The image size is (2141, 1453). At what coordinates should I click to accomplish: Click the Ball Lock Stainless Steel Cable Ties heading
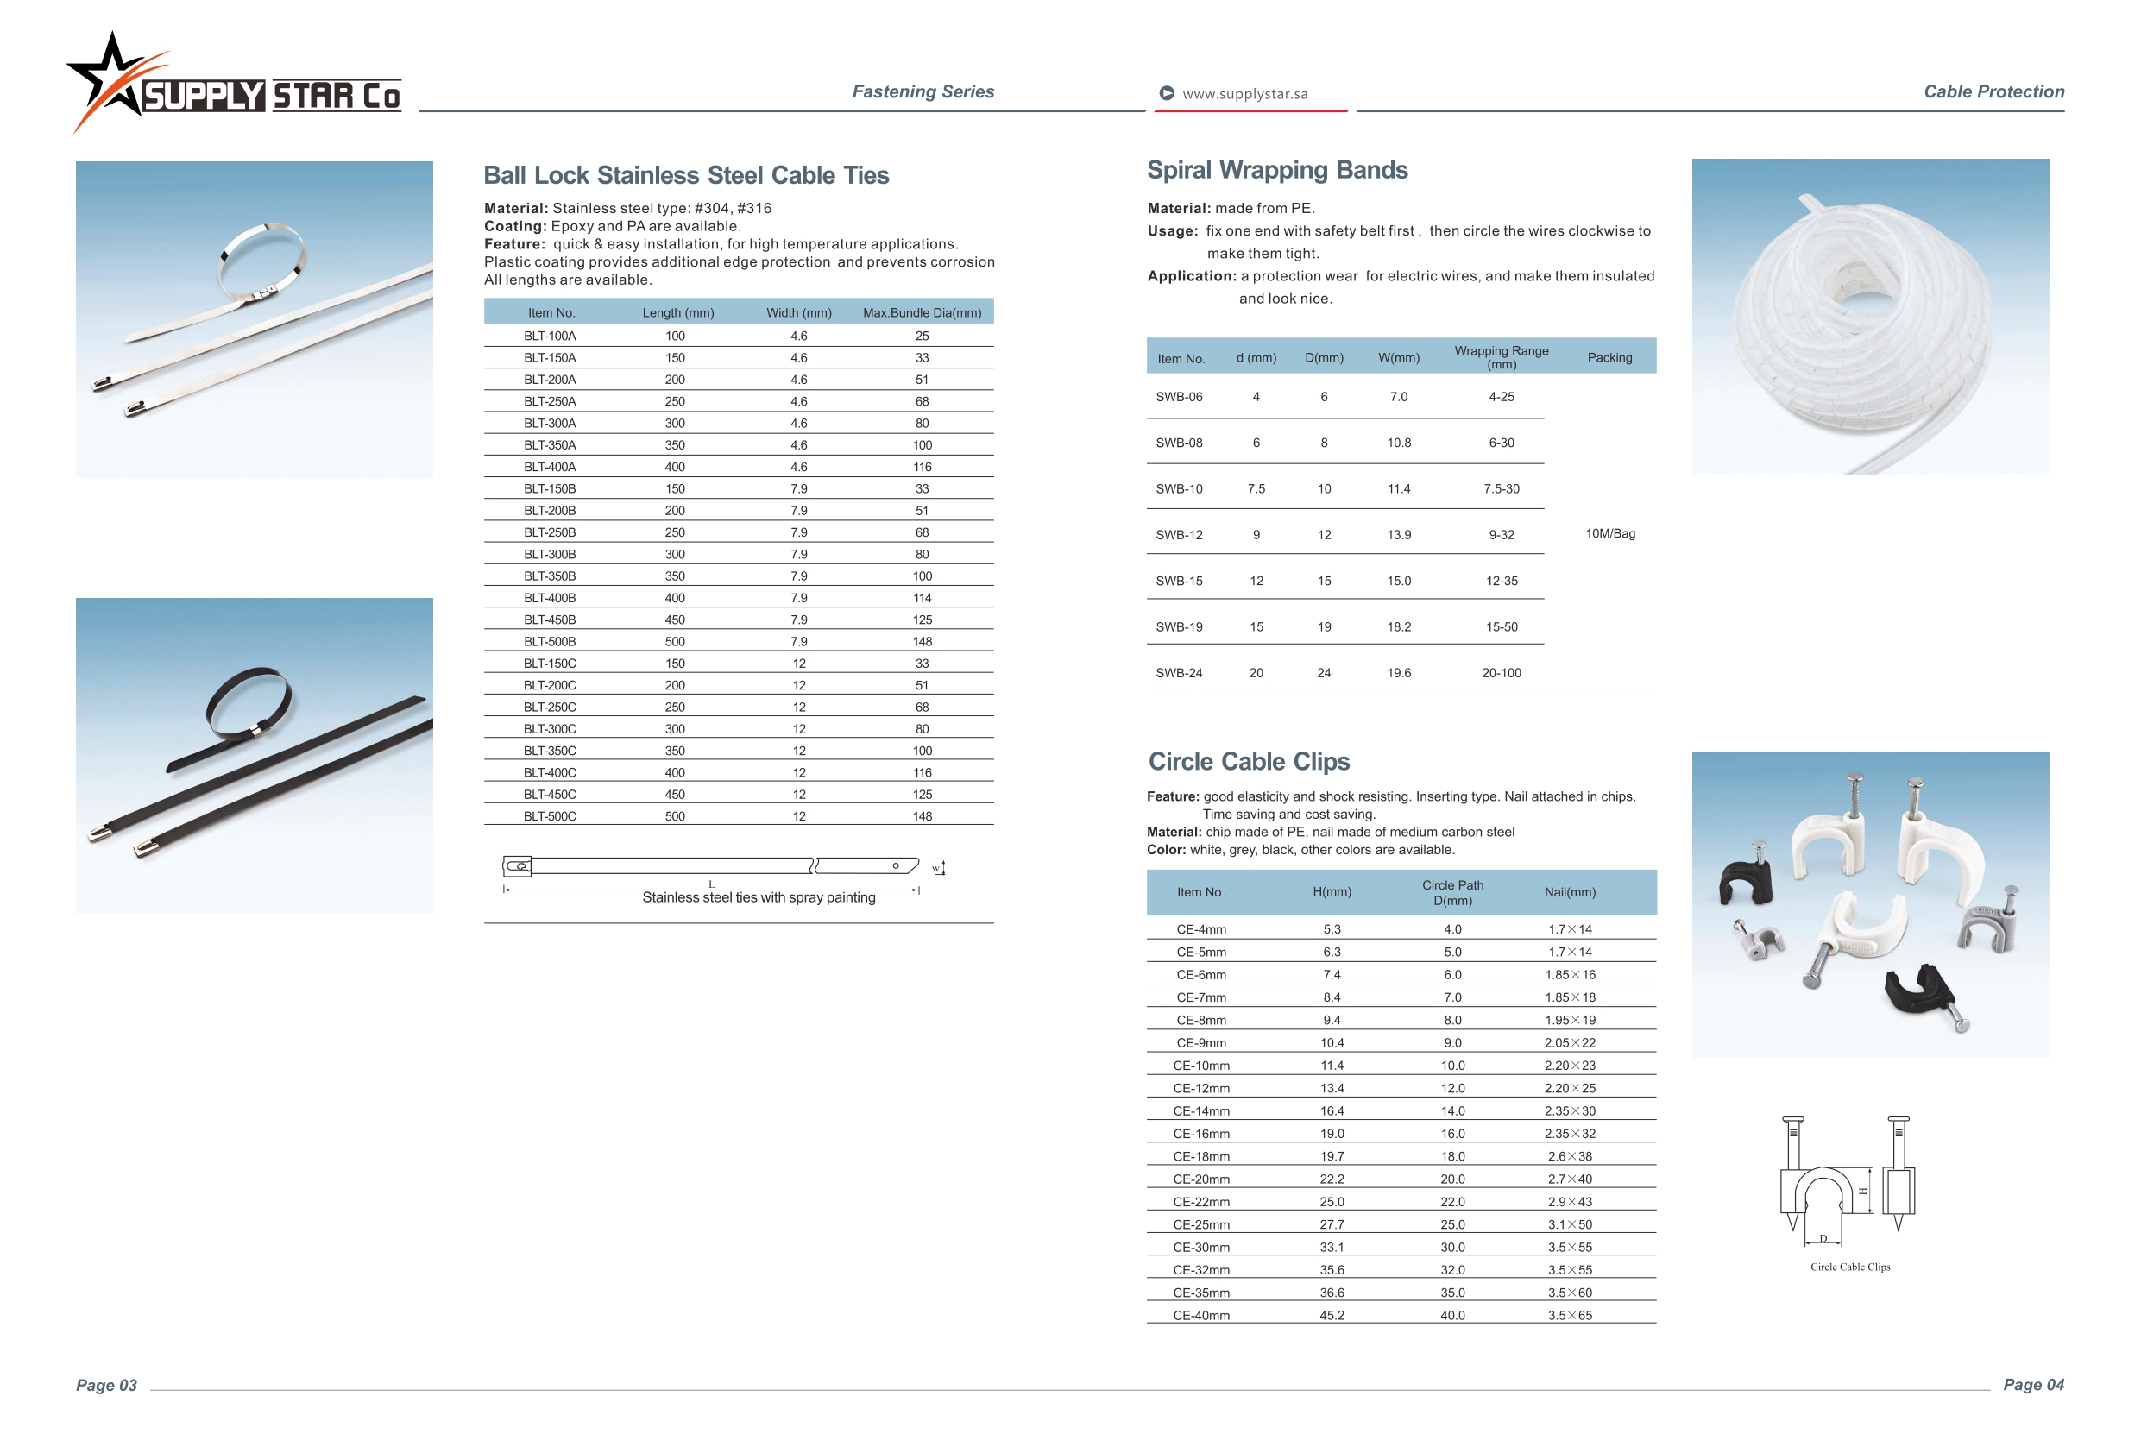coord(686,175)
